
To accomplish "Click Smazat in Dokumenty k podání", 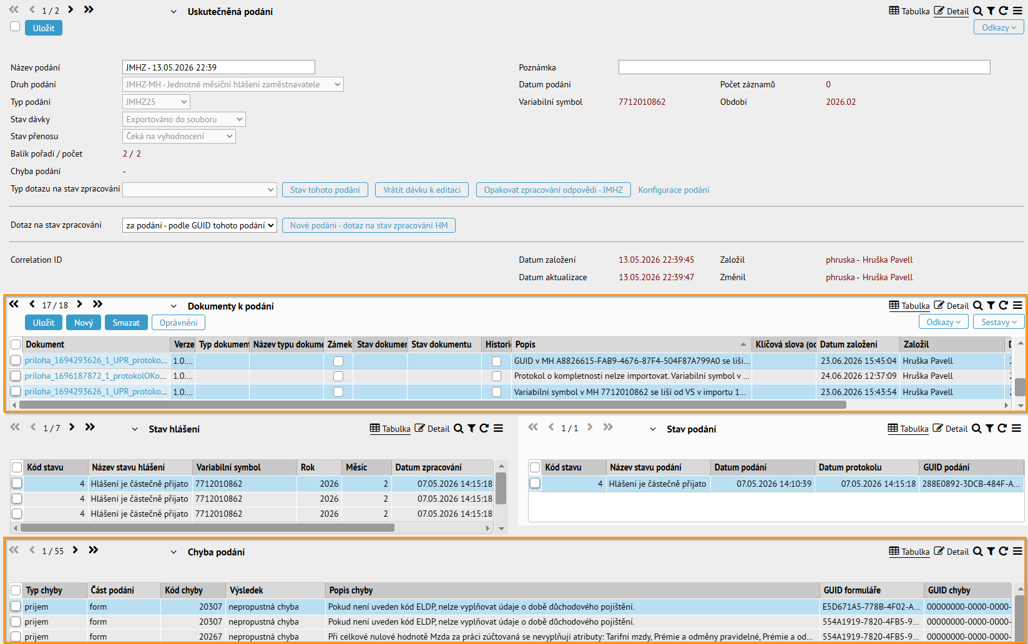I will (126, 323).
